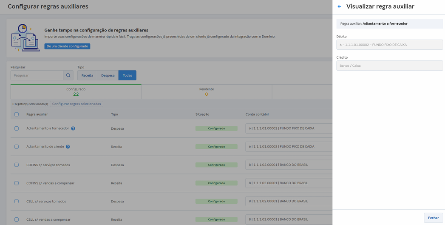The height and width of the screenshot is (225, 445).
Task: Check the Adiantamento a fornecedor row checkbox
Action: [17, 128]
